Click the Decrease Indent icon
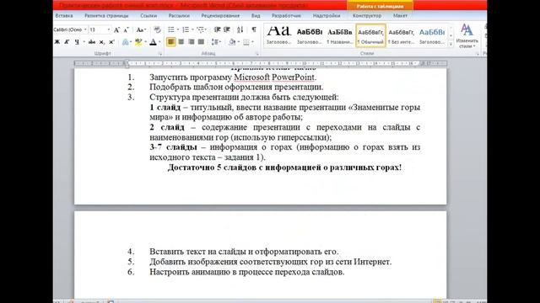The height and width of the screenshot is (303, 540). tap(217, 30)
